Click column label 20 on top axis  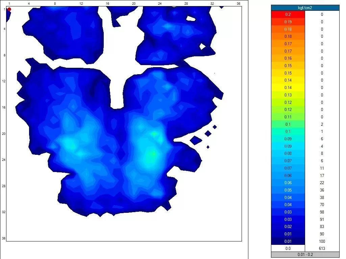pos(134,3)
